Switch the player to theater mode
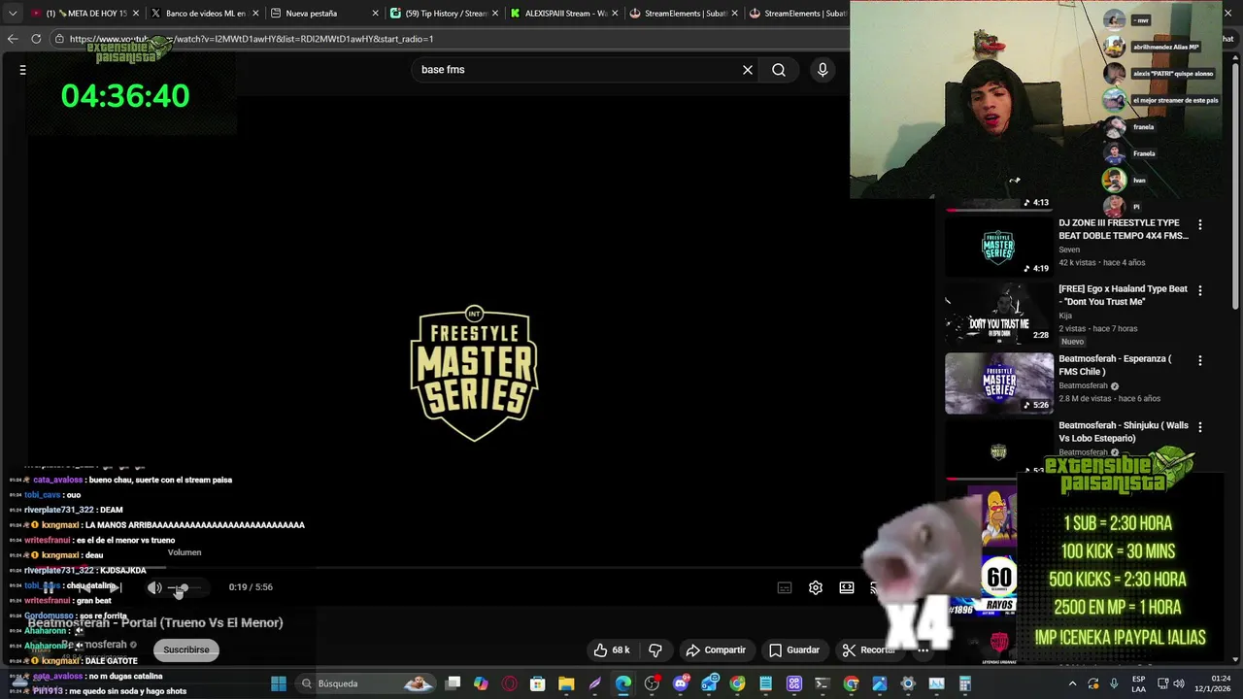This screenshot has width=1243, height=699. (x=847, y=587)
